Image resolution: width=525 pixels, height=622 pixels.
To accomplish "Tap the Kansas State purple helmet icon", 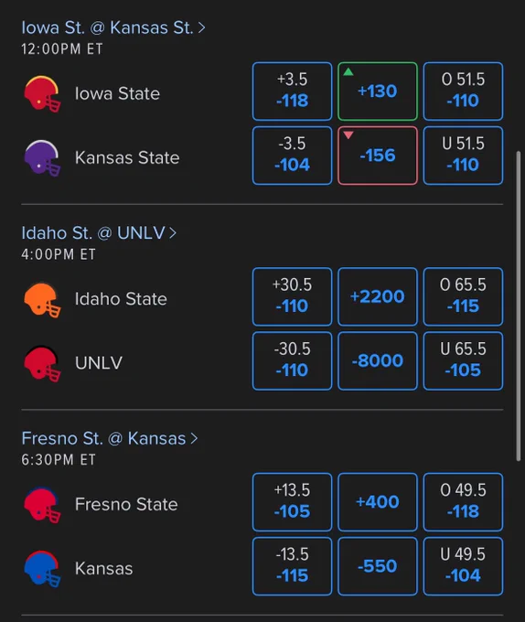I will click(x=42, y=158).
